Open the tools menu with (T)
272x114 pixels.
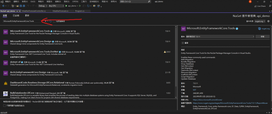tap(84, 2)
